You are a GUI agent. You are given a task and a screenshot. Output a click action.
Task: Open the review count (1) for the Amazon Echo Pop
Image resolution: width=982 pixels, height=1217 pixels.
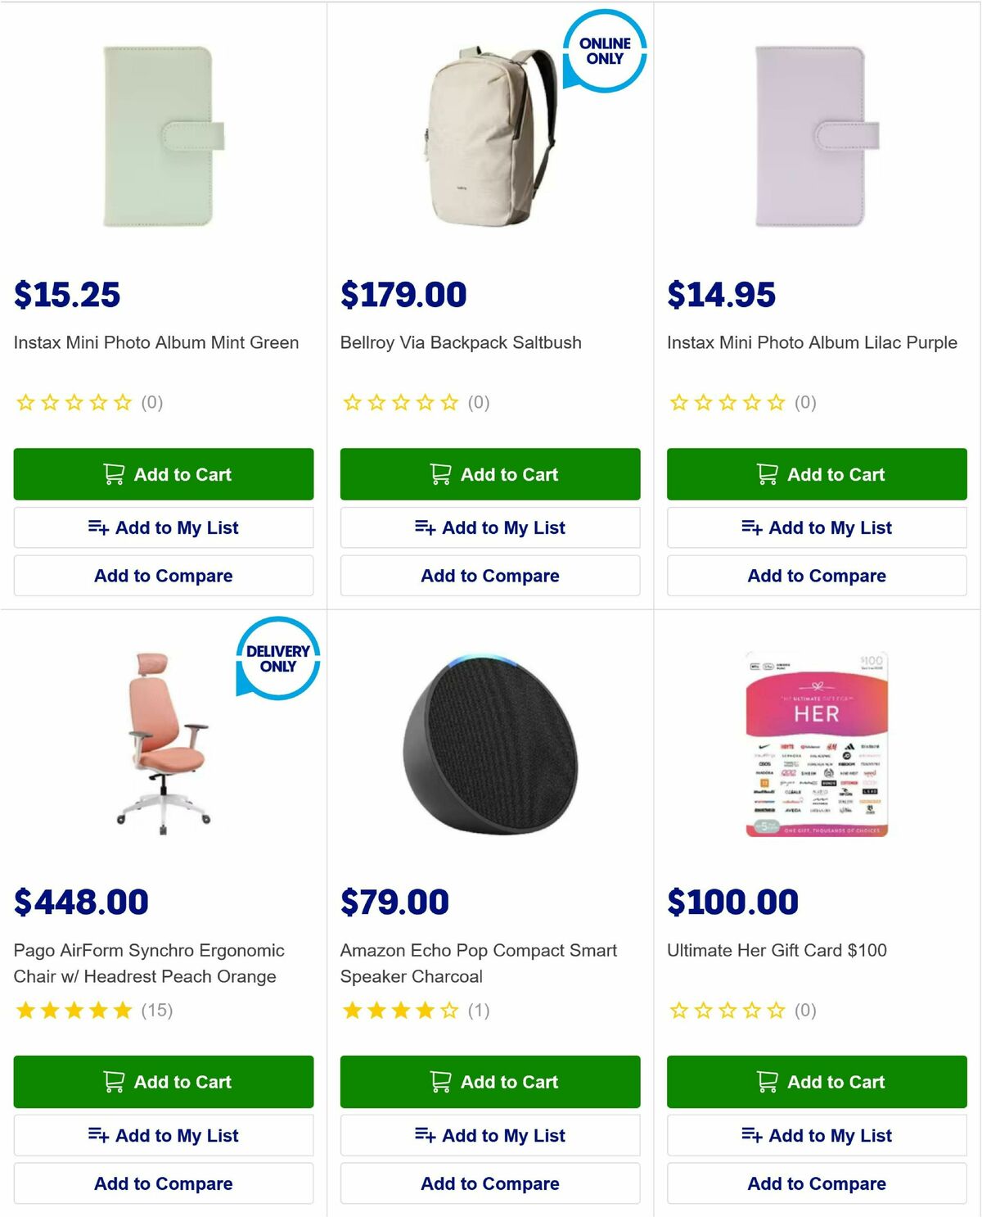pos(479,1010)
